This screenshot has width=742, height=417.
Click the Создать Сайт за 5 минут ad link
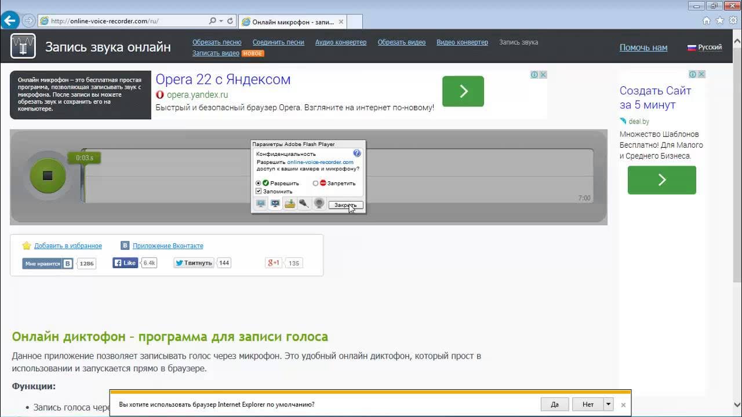(x=656, y=98)
